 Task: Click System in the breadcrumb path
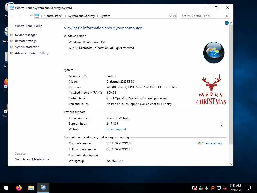(105, 16)
